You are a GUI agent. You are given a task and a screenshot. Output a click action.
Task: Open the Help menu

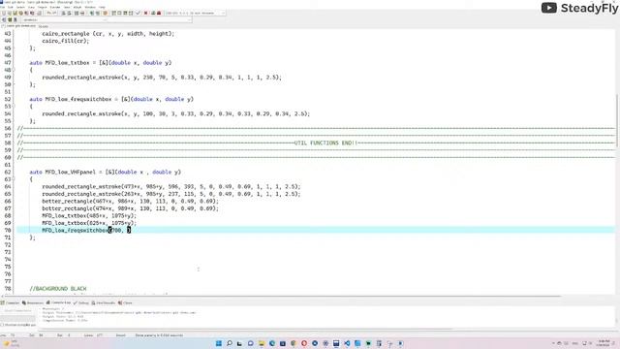click(102, 7)
